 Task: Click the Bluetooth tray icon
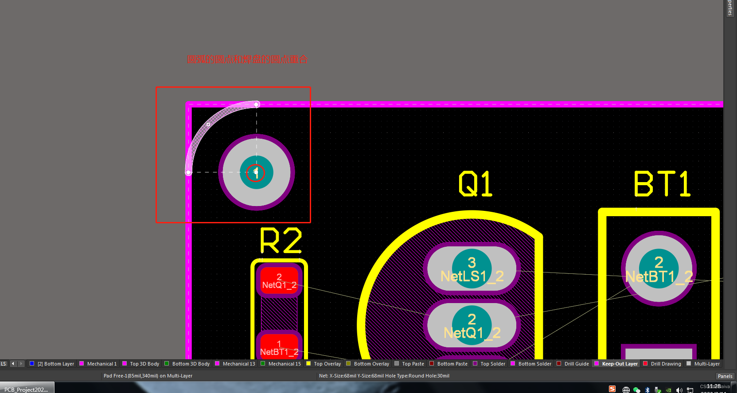pyautogui.click(x=647, y=390)
